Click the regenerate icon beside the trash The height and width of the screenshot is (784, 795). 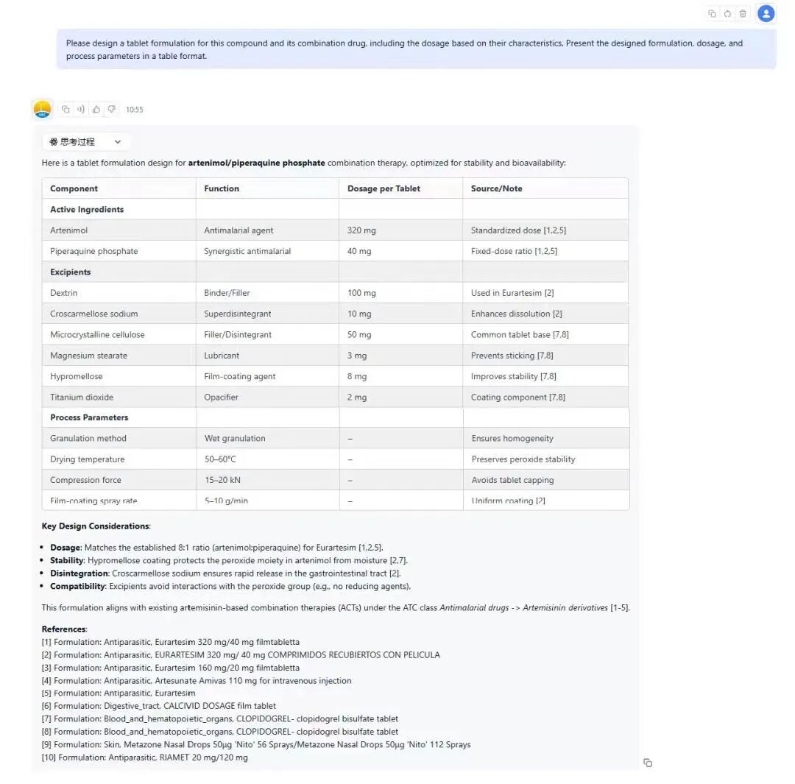(727, 13)
